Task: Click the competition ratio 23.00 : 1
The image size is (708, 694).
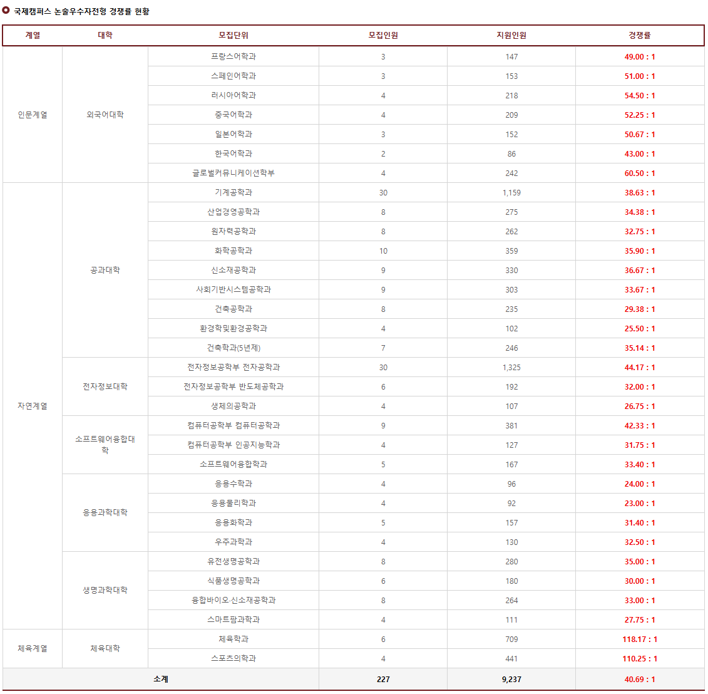Action: (639, 504)
